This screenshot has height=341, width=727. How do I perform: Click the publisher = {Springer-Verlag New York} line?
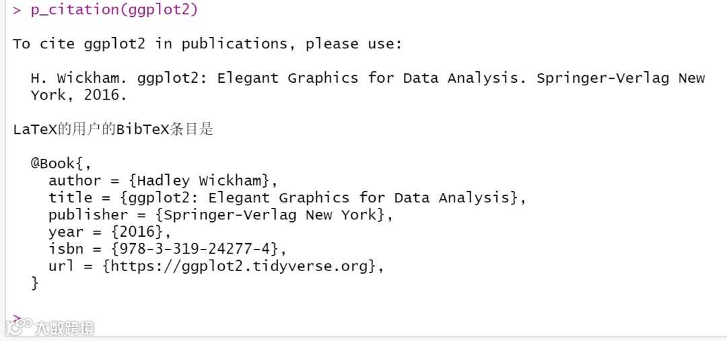(x=221, y=215)
